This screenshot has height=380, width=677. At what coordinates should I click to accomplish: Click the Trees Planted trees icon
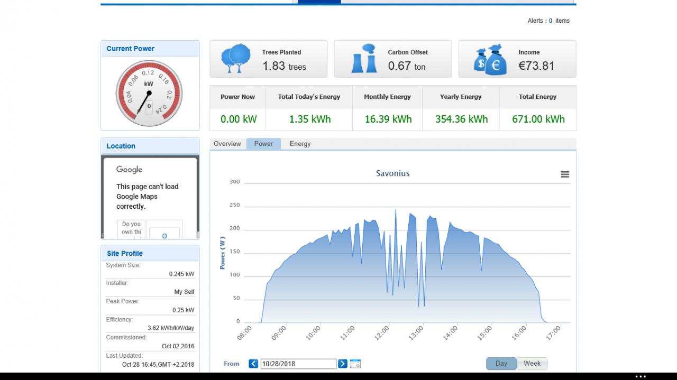(236, 58)
